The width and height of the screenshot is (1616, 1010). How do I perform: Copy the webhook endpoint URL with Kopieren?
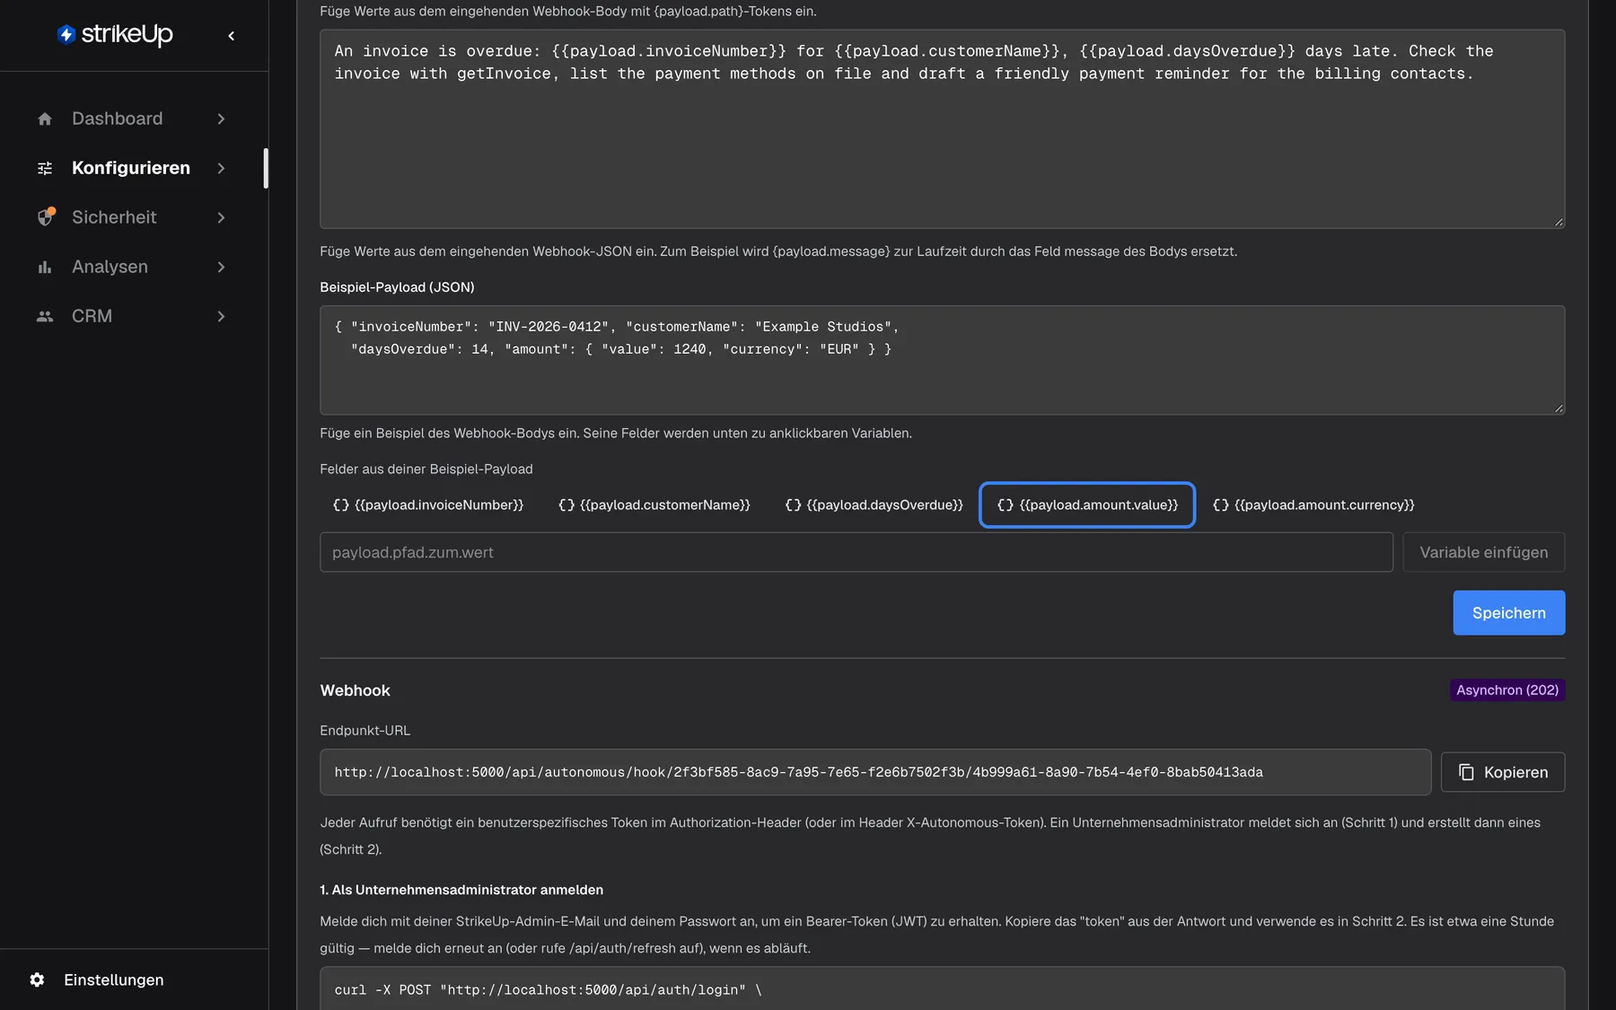[1503, 772]
